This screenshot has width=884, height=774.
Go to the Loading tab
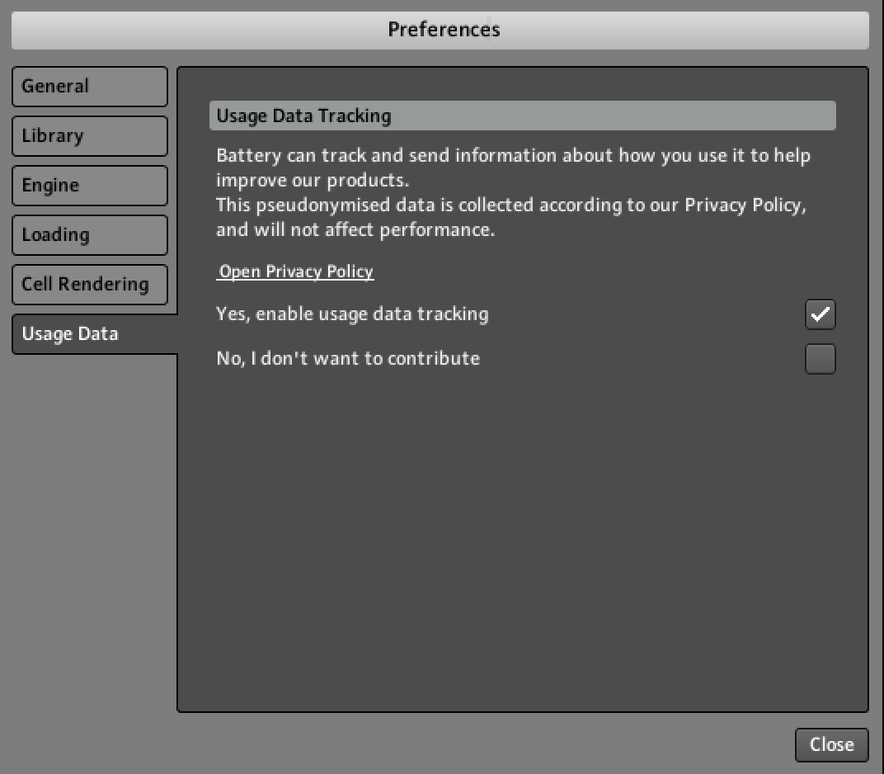89,235
